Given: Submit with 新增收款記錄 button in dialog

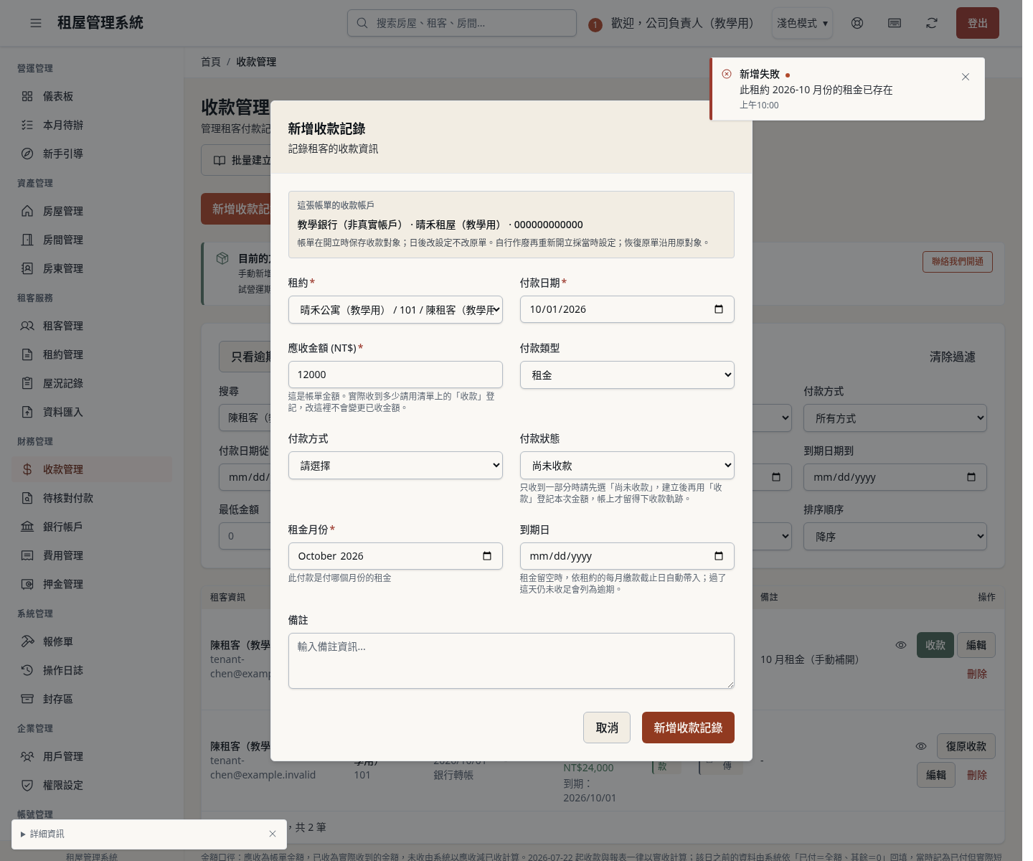Looking at the screenshot, I should pyautogui.click(x=688, y=728).
